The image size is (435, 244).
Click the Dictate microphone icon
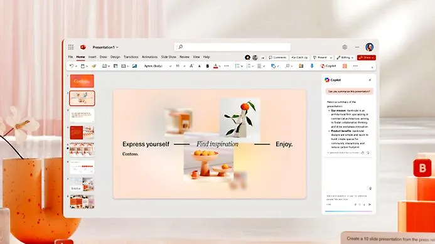tap(312, 66)
